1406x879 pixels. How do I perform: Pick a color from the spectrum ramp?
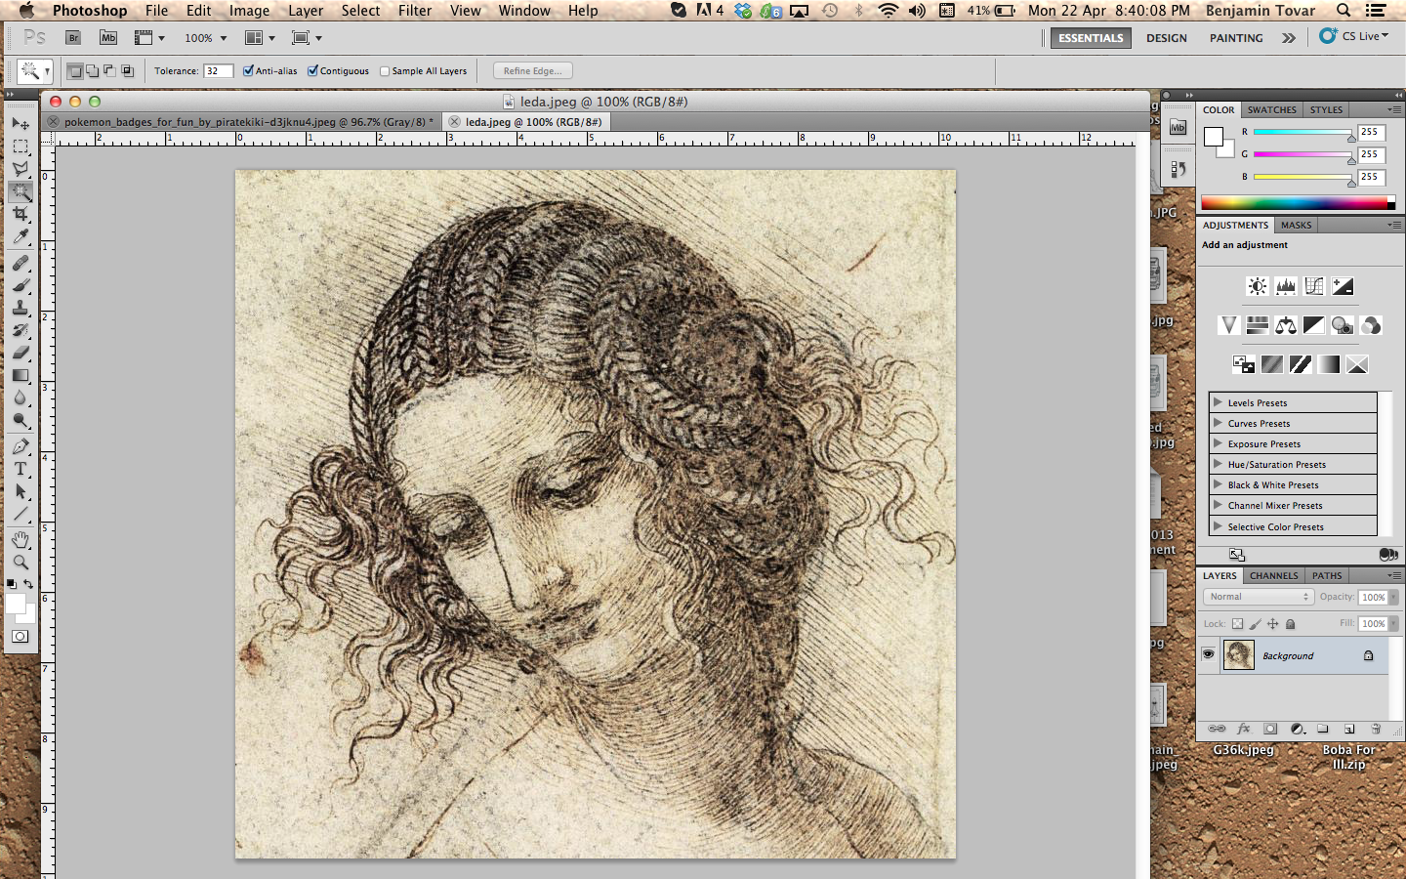tap(1299, 203)
